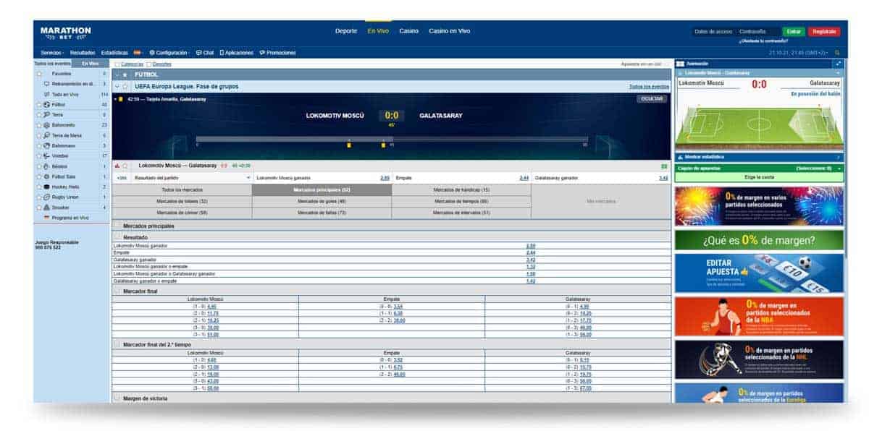Open the Fútbol Sala sport icon
The height and width of the screenshot is (431, 869).
[47, 176]
